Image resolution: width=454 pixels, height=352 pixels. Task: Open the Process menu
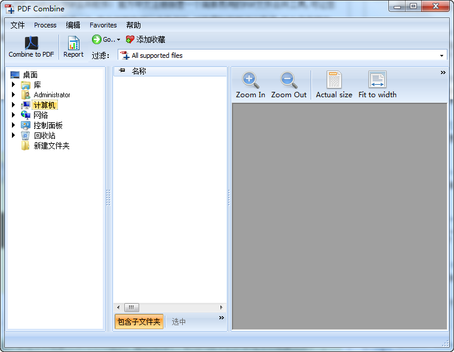tap(45, 25)
